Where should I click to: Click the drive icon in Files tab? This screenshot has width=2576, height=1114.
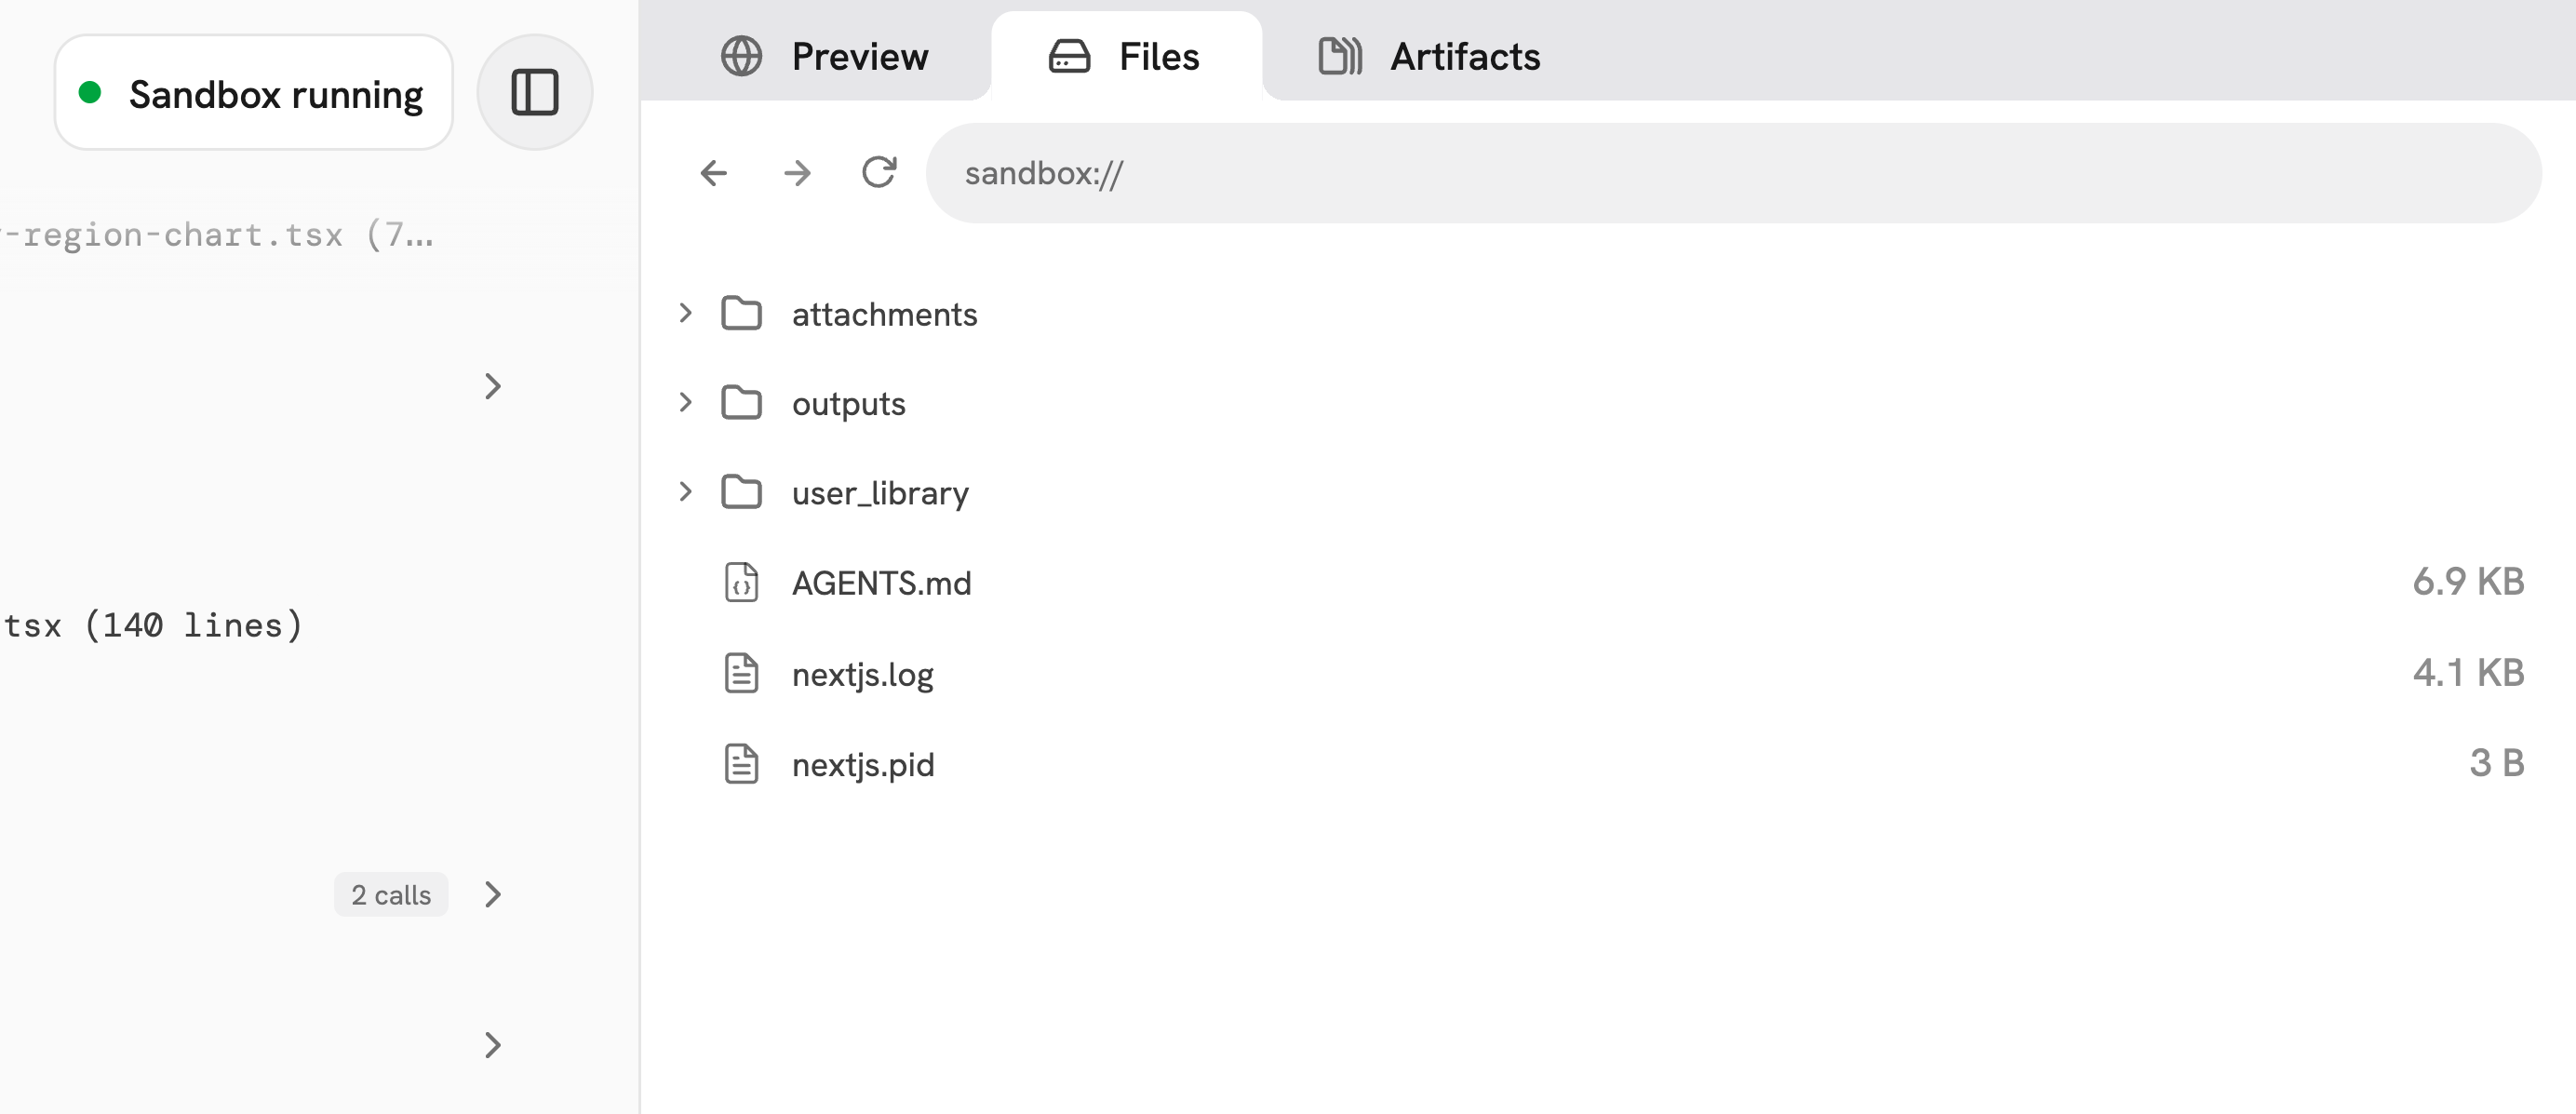pos(1069,56)
